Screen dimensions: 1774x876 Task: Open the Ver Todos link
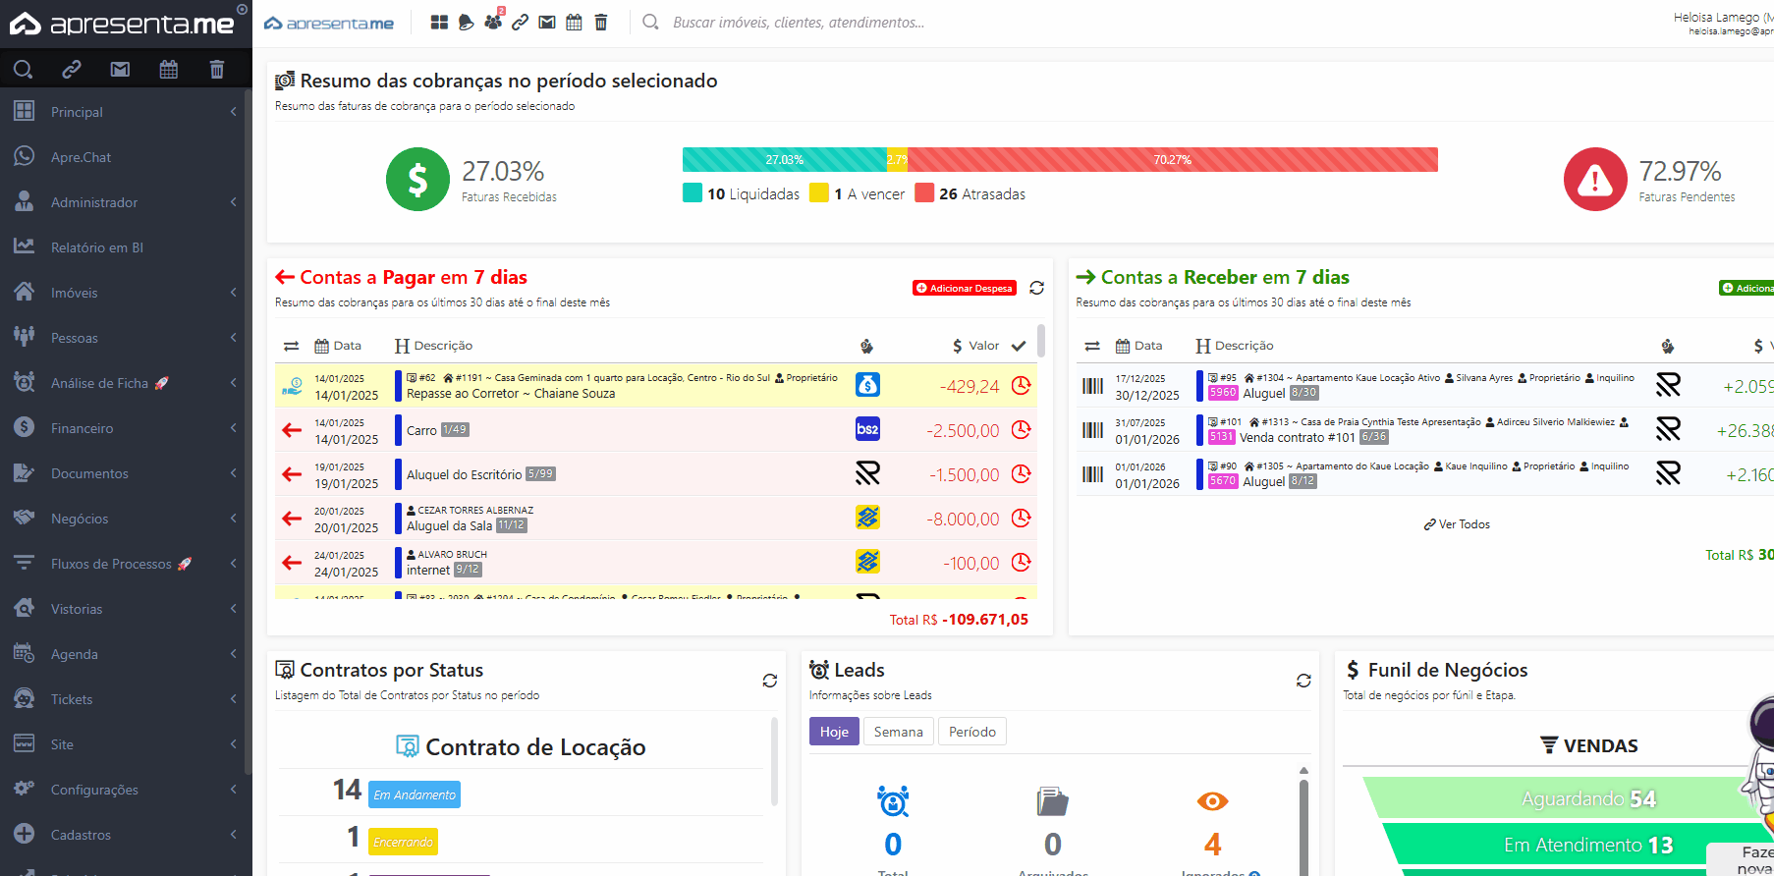tap(1458, 524)
